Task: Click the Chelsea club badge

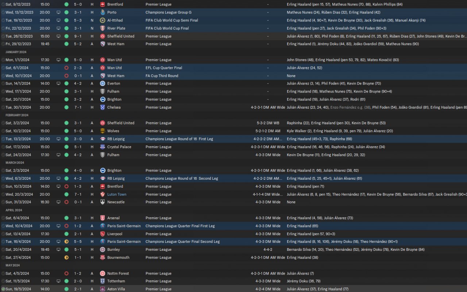Action: tap(103, 108)
